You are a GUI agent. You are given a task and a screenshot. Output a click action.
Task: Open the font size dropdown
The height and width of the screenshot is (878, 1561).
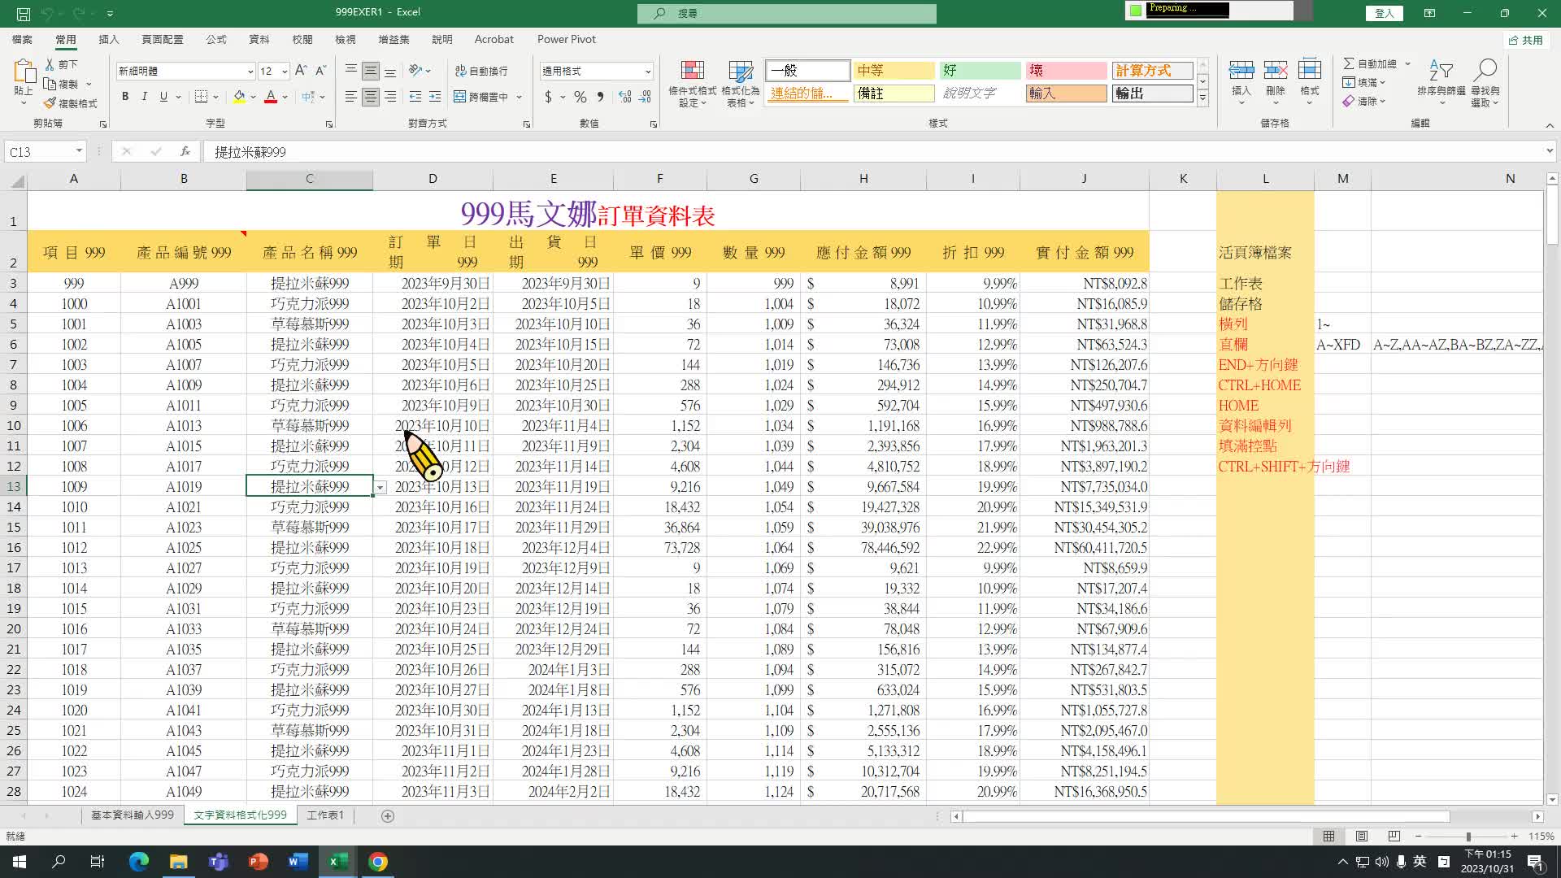tap(285, 72)
